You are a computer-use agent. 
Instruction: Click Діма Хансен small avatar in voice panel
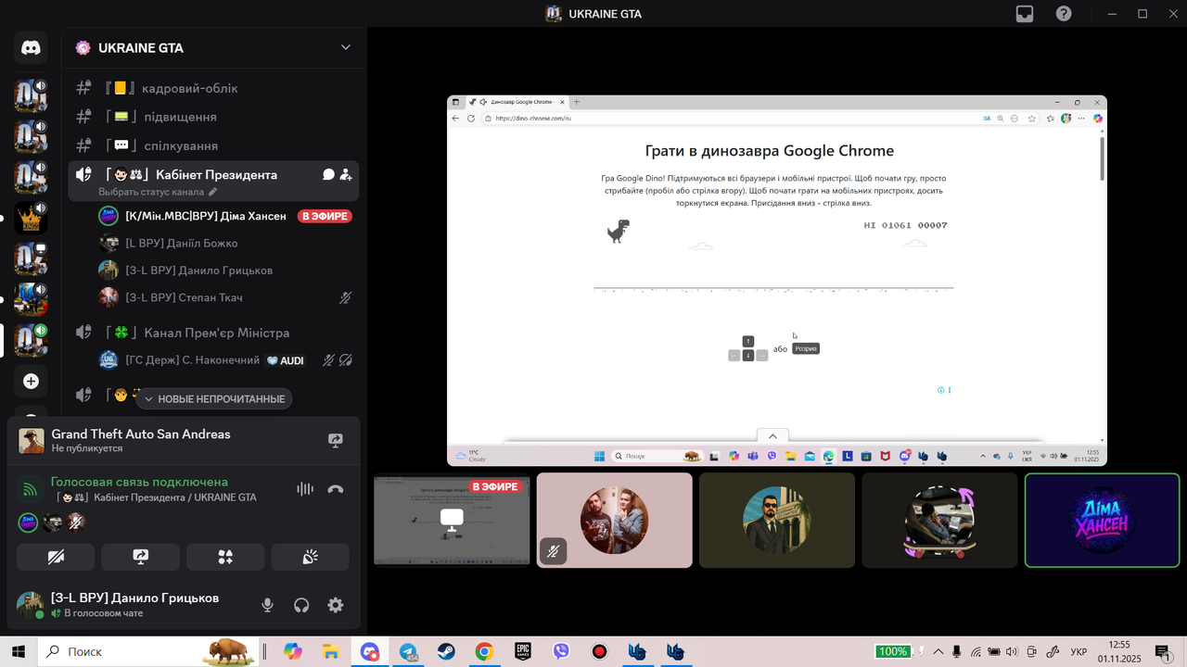[29, 522]
